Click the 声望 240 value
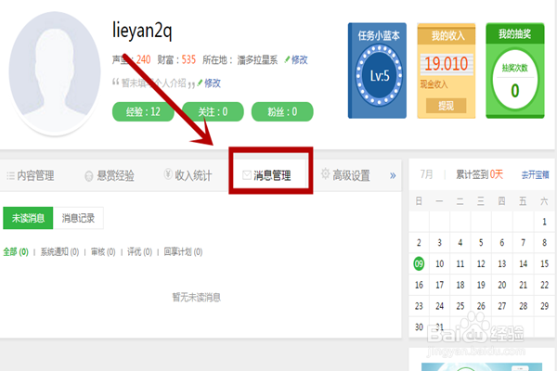The width and height of the screenshot is (557, 371). [x=144, y=59]
